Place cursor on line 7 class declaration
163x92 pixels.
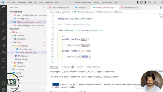point(80,30)
